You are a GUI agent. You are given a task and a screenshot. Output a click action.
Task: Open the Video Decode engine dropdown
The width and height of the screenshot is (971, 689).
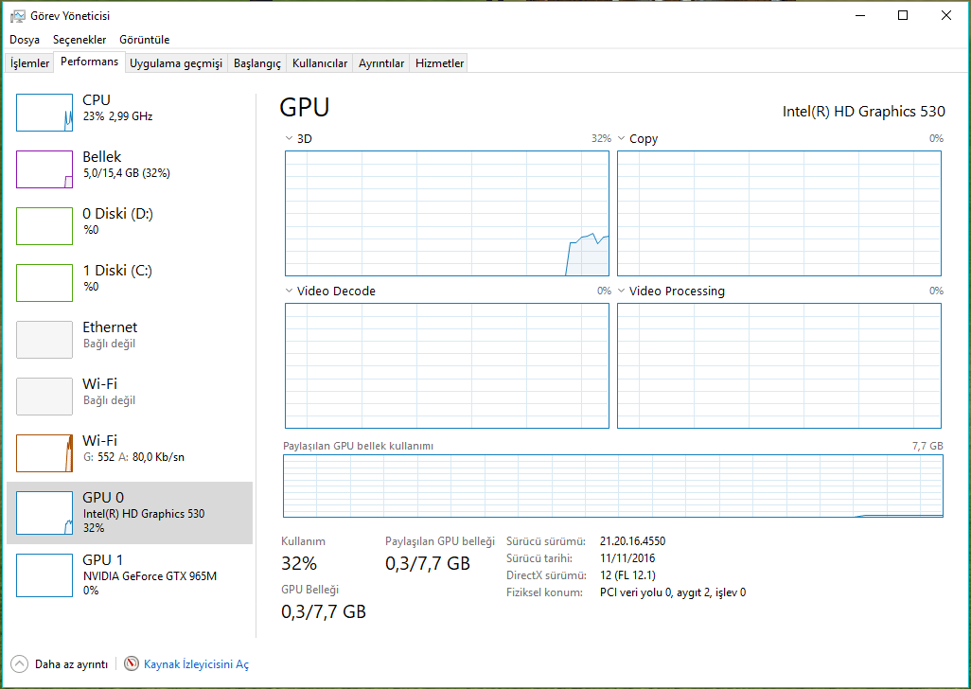coord(289,291)
